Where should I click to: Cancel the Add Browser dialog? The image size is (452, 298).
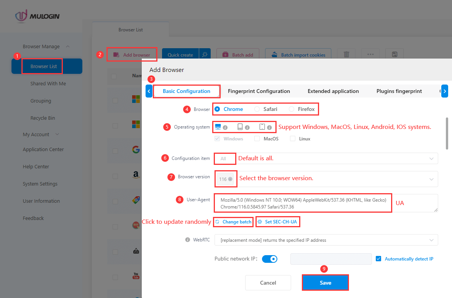point(268,283)
